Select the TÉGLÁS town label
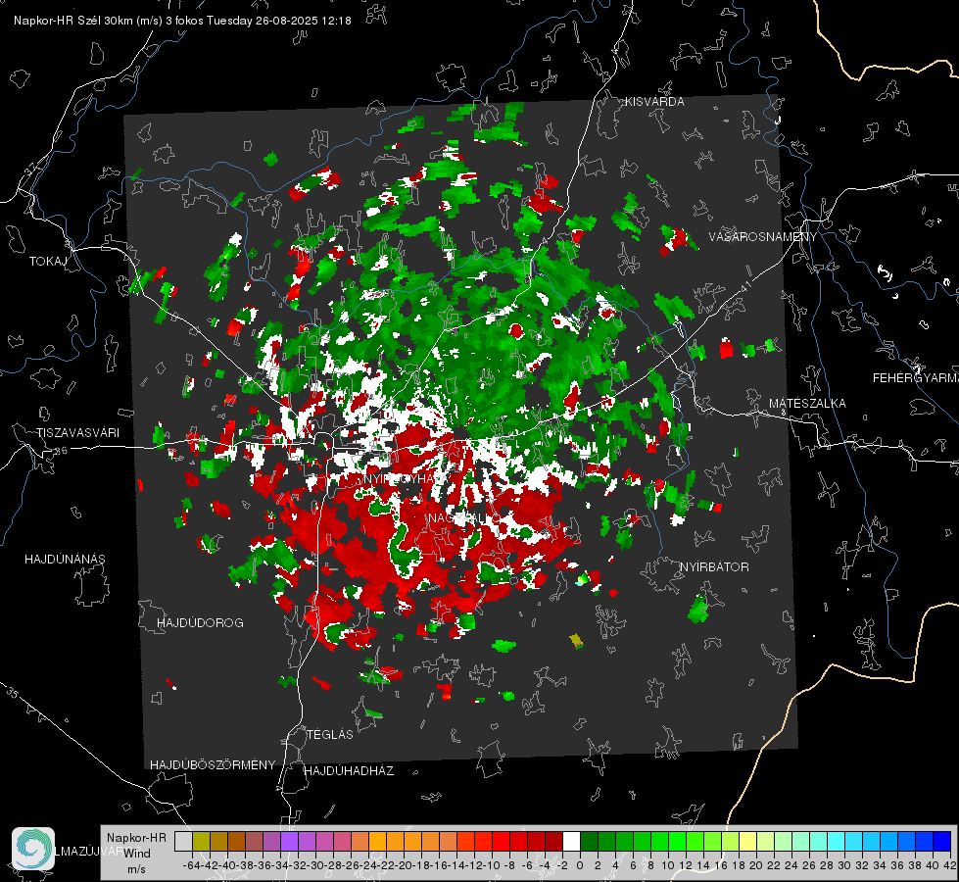This screenshot has width=959, height=882. pyautogui.click(x=330, y=734)
